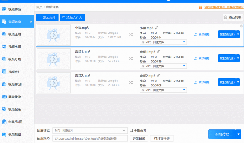Click source file name 音频1.mp3
This screenshot has height=143, width=244.
coord(83,52)
